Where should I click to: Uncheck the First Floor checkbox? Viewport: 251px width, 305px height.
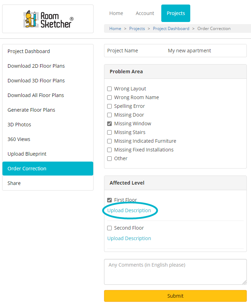[x=110, y=200]
